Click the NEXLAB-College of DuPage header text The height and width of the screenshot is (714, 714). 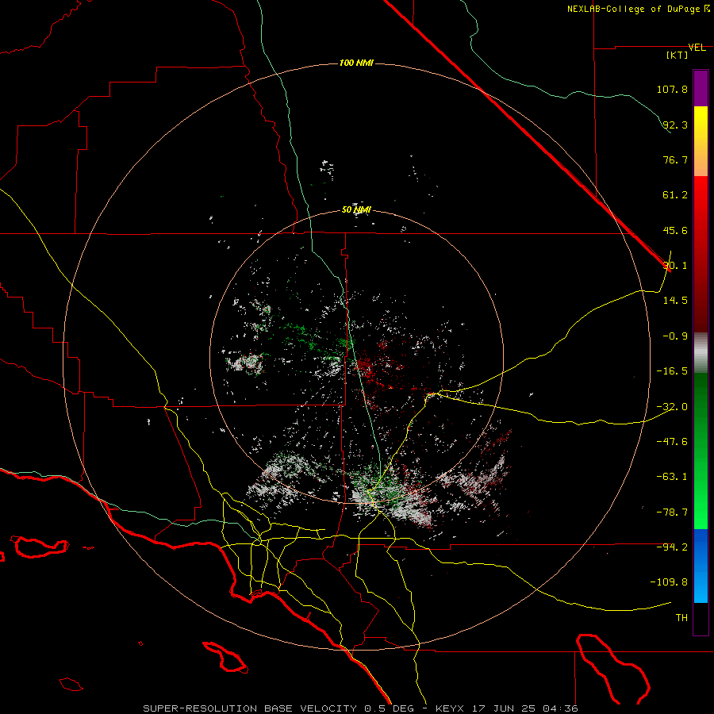(638, 9)
